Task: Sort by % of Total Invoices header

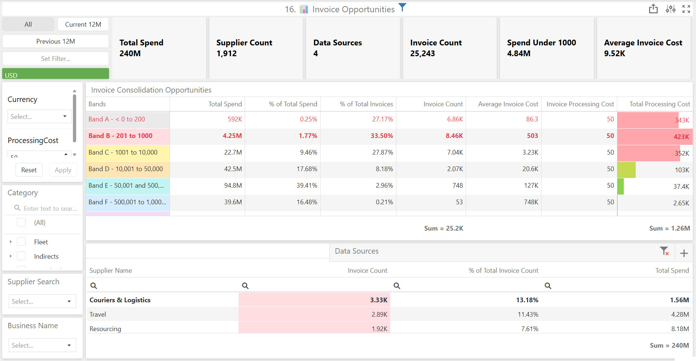Action: [x=358, y=104]
